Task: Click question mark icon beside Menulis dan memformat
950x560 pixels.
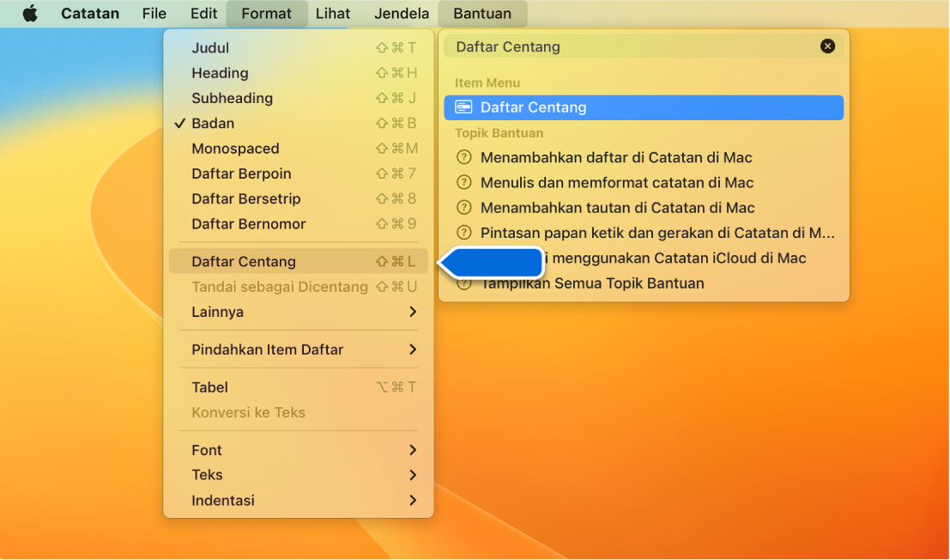Action: pos(463,182)
